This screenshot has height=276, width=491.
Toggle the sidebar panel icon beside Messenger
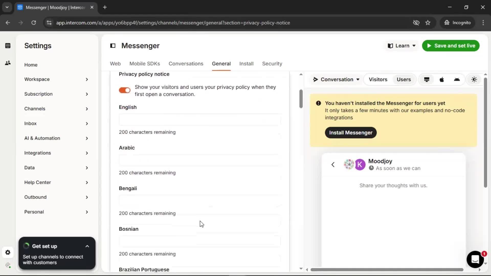(113, 46)
